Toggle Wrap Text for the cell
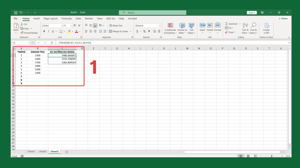The height and width of the screenshot is (168, 300). pyautogui.click(x=116, y=26)
